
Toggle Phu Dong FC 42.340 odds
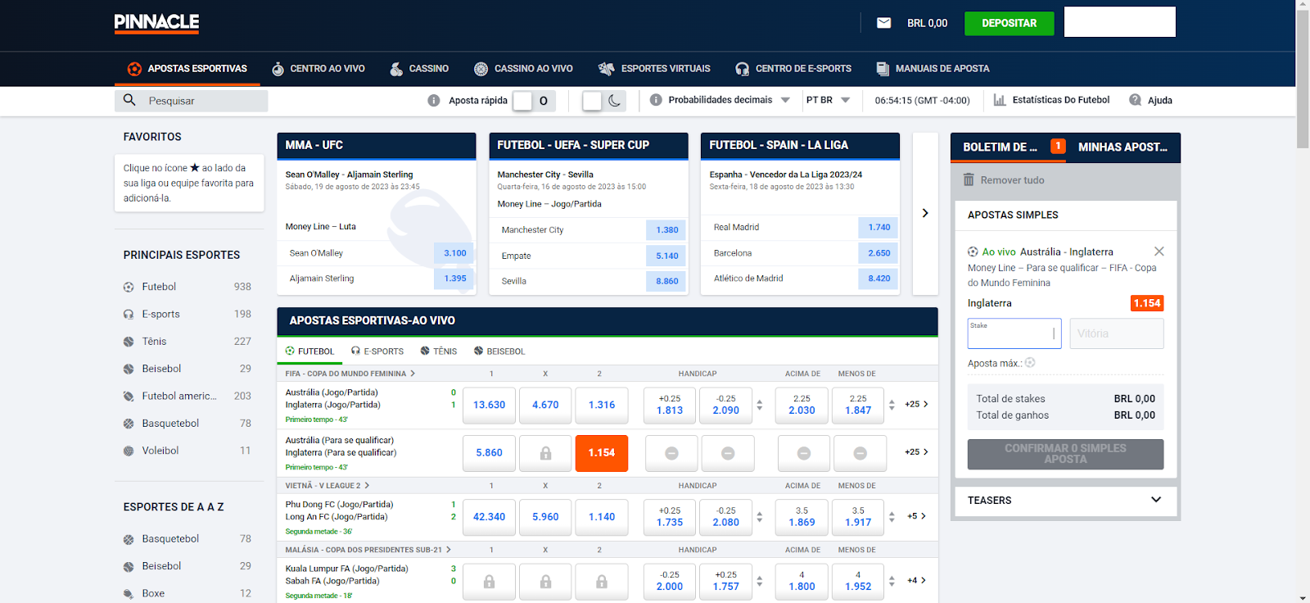[489, 517]
